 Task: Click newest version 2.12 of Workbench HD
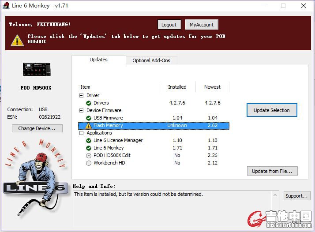(213, 163)
